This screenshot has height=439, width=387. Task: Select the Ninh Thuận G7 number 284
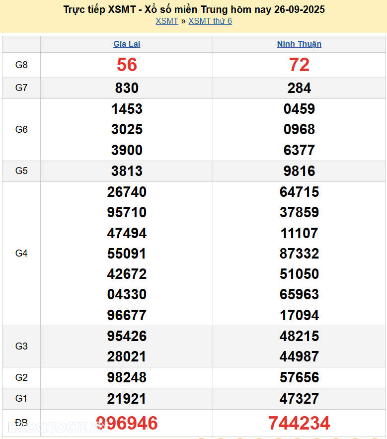click(299, 88)
